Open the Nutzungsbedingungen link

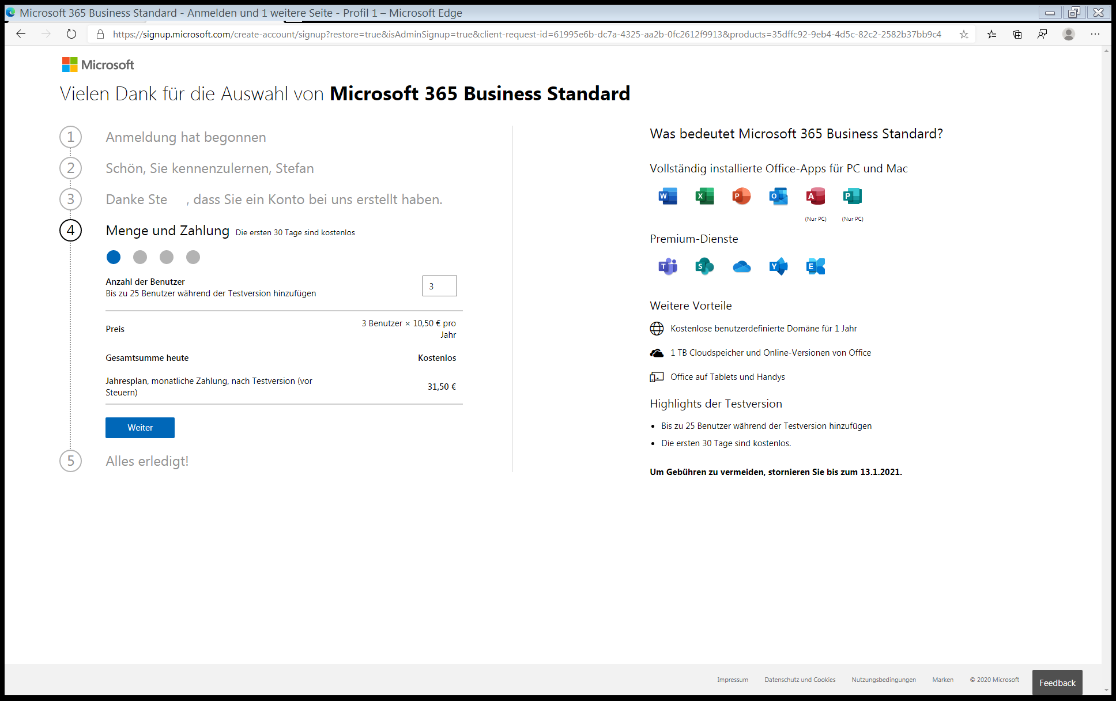(883, 680)
